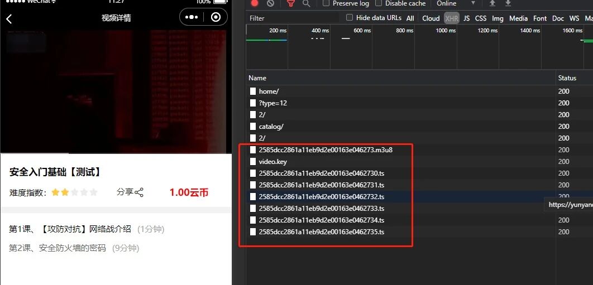Stop recording with the red record button
Image resolution: width=593 pixels, height=285 pixels.
click(255, 3)
